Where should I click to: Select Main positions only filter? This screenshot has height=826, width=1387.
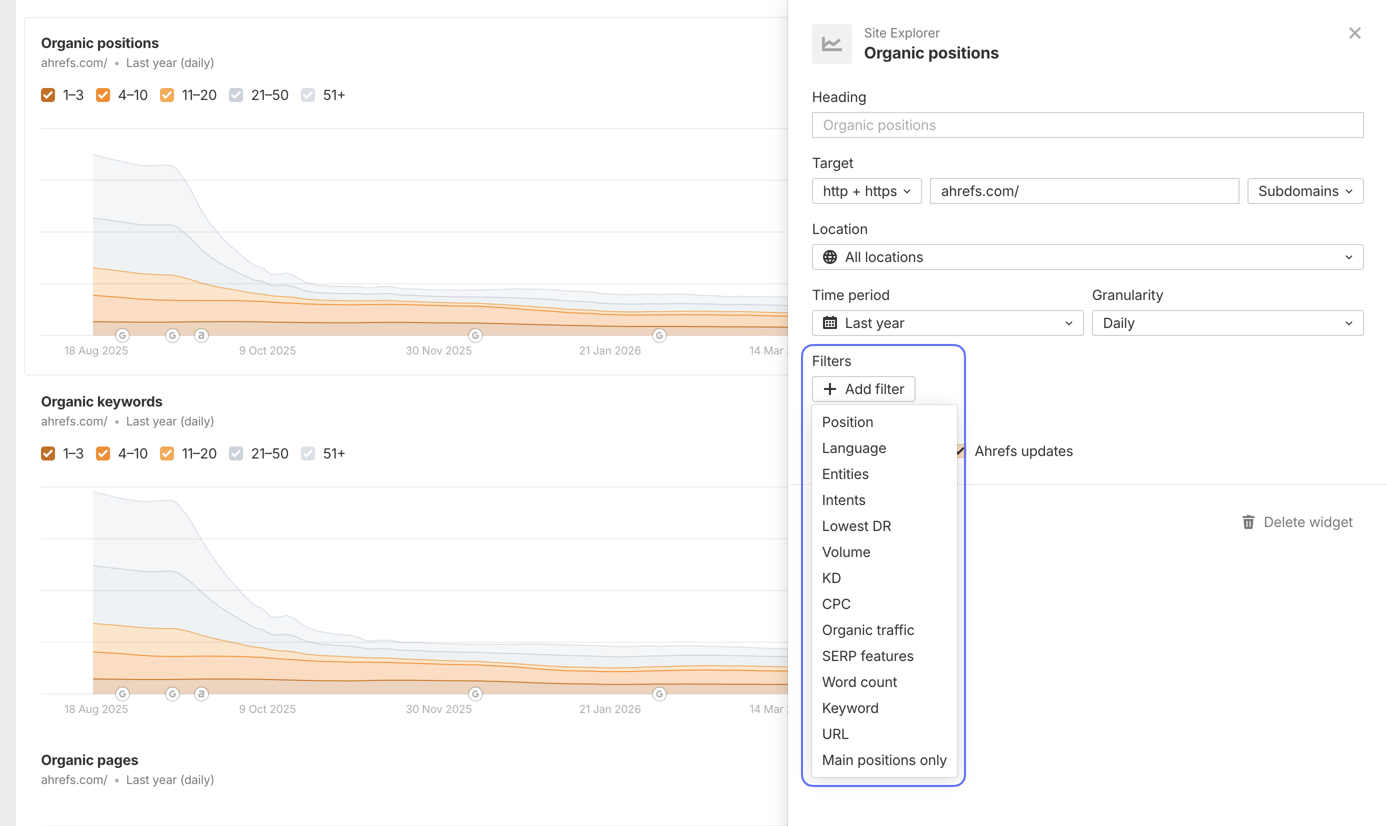(x=884, y=760)
